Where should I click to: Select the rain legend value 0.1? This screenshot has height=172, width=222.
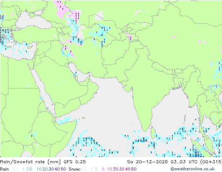pos(15,169)
